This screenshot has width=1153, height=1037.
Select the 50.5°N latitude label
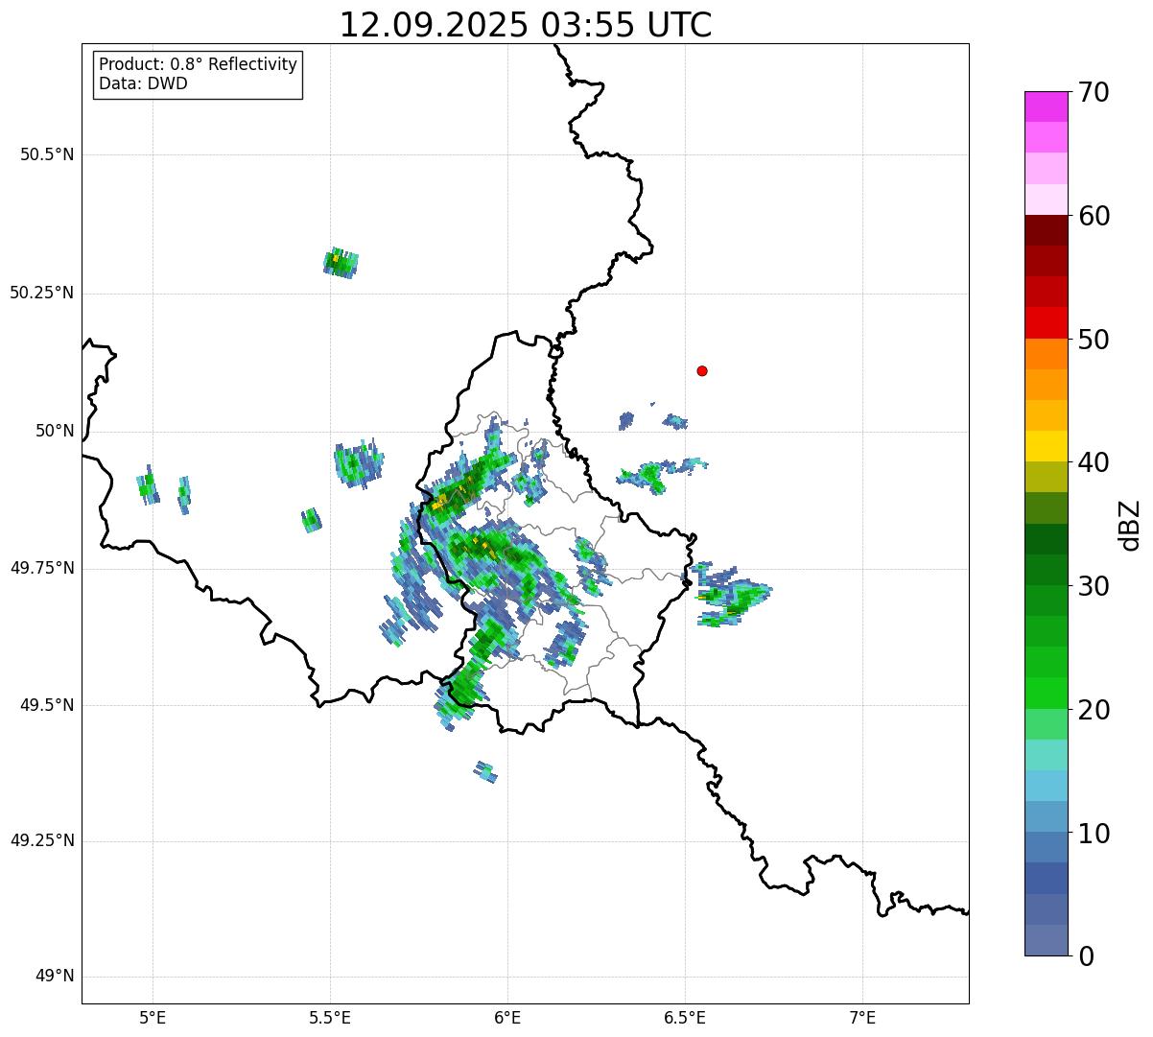47,154
